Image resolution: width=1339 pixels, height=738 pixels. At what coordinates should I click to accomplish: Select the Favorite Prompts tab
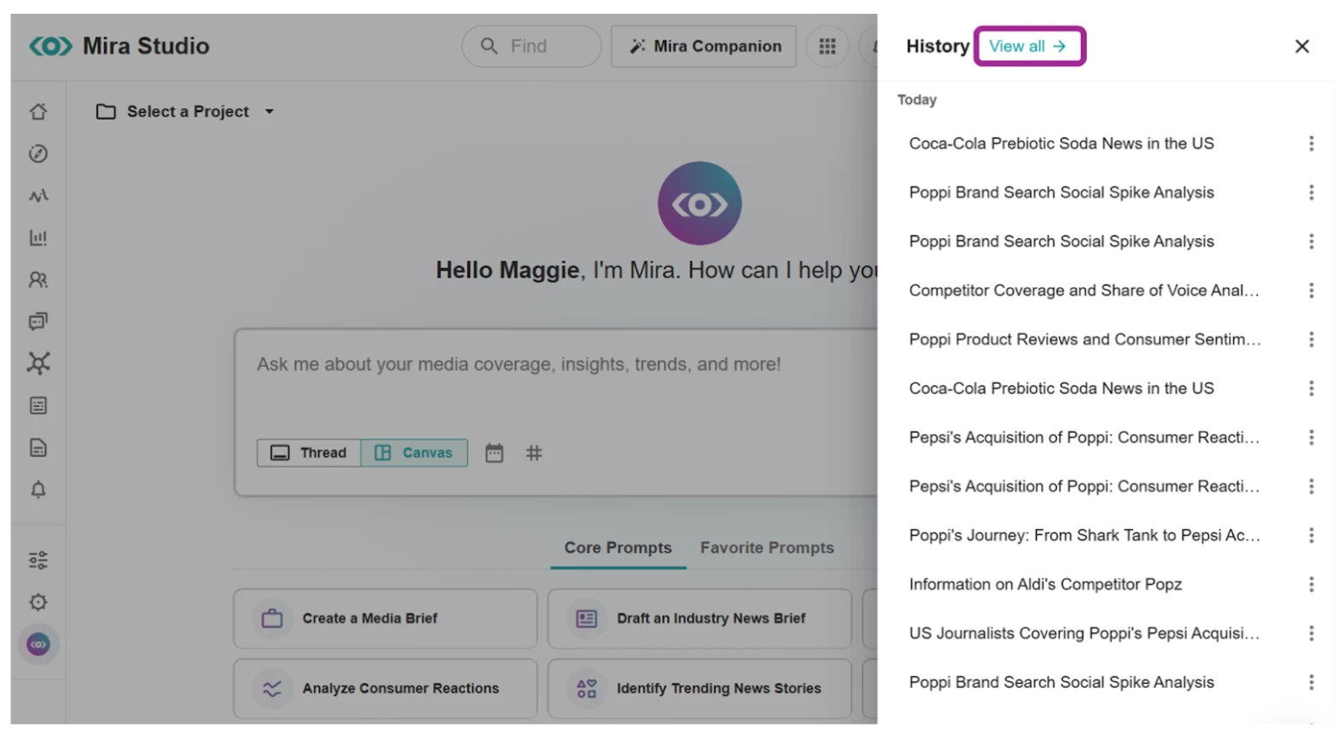[767, 548]
